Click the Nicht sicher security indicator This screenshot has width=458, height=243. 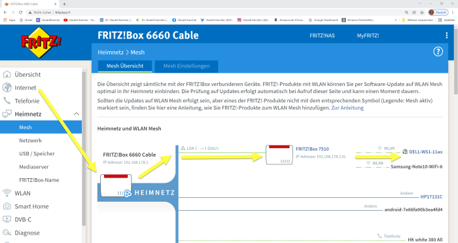point(40,12)
